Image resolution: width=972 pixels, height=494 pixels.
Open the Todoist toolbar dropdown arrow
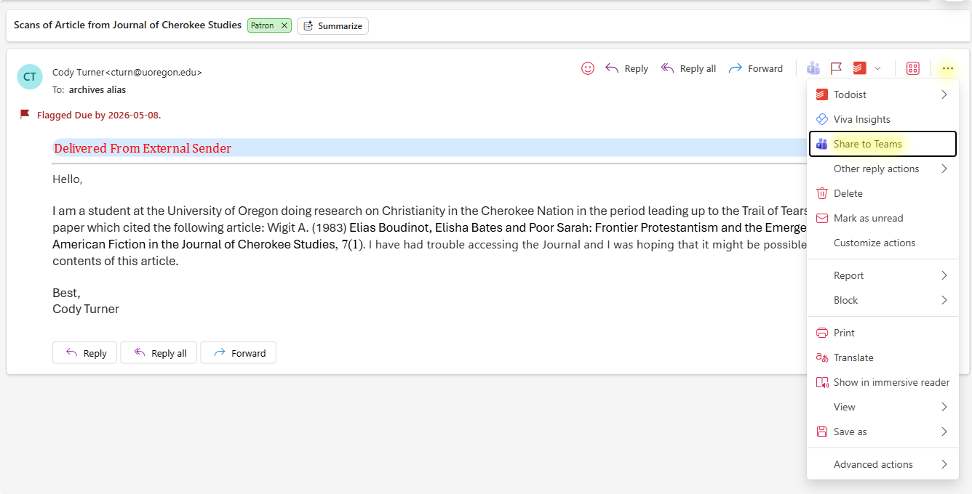[x=877, y=68]
